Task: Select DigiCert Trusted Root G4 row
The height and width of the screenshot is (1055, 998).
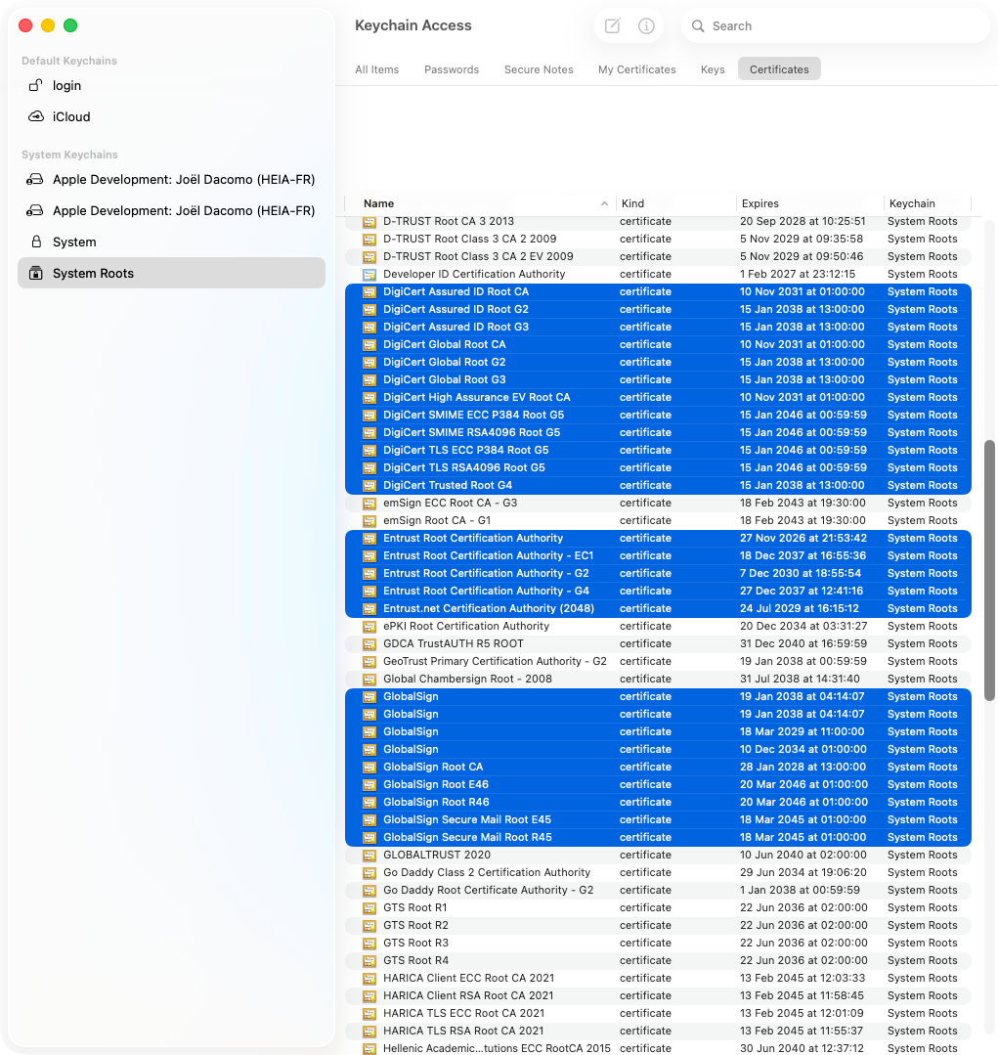Action: coord(658,485)
